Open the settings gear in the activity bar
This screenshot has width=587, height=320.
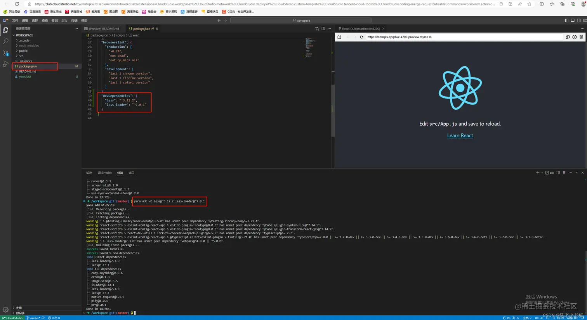tap(5, 310)
